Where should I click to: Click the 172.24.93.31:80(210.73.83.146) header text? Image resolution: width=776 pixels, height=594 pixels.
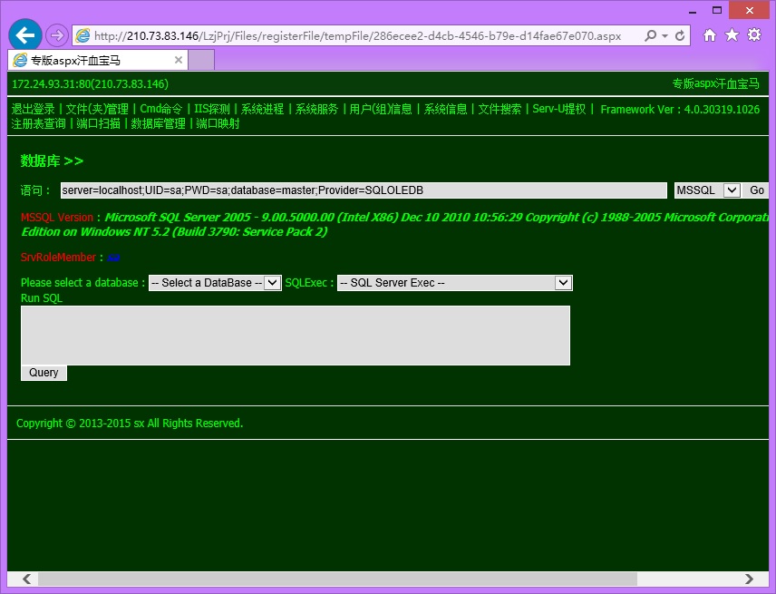(x=90, y=84)
